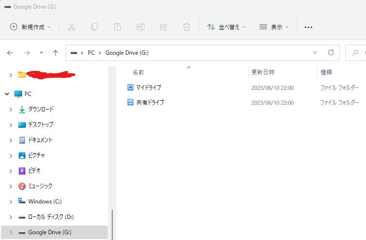Open the 並べ替え sort dropdown
Viewport: 366px width, 240px height.
226,27
